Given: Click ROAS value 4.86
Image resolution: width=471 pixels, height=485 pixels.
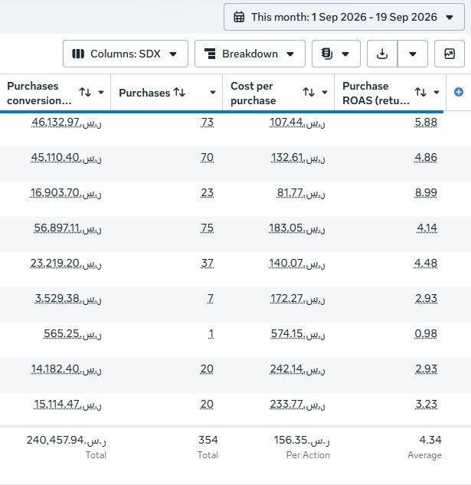Looking at the screenshot, I should point(426,158).
